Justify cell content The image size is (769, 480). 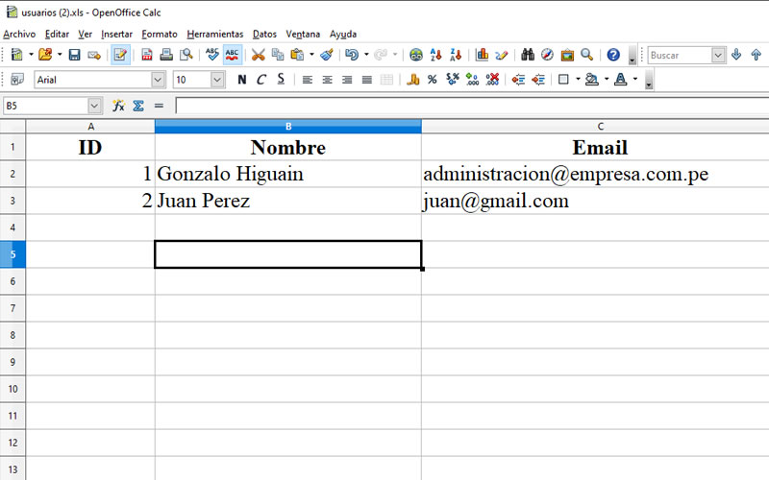coord(367,80)
